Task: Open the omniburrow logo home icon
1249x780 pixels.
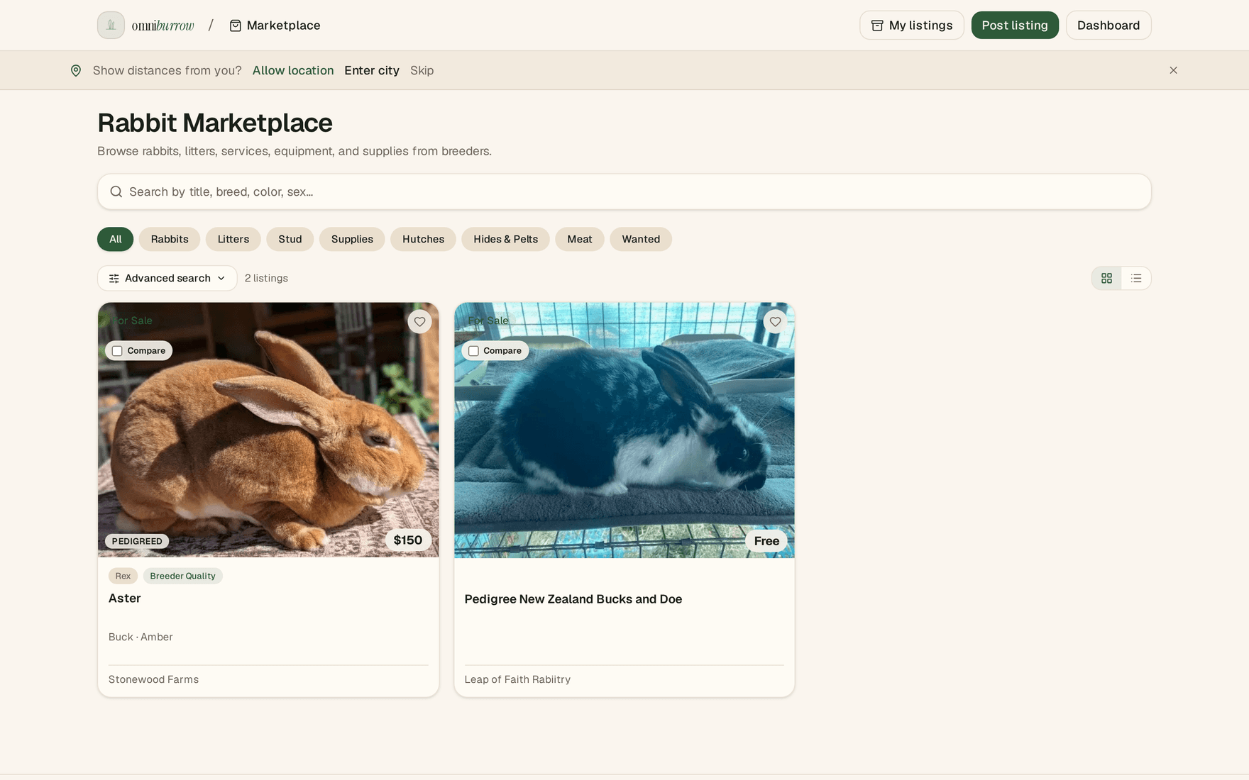Action: [111, 26]
